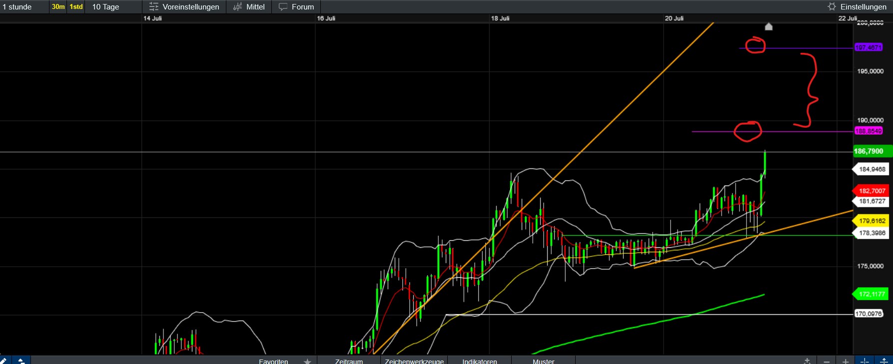Open the Forum chat
The width and height of the screenshot is (893, 364).
[296, 7]
